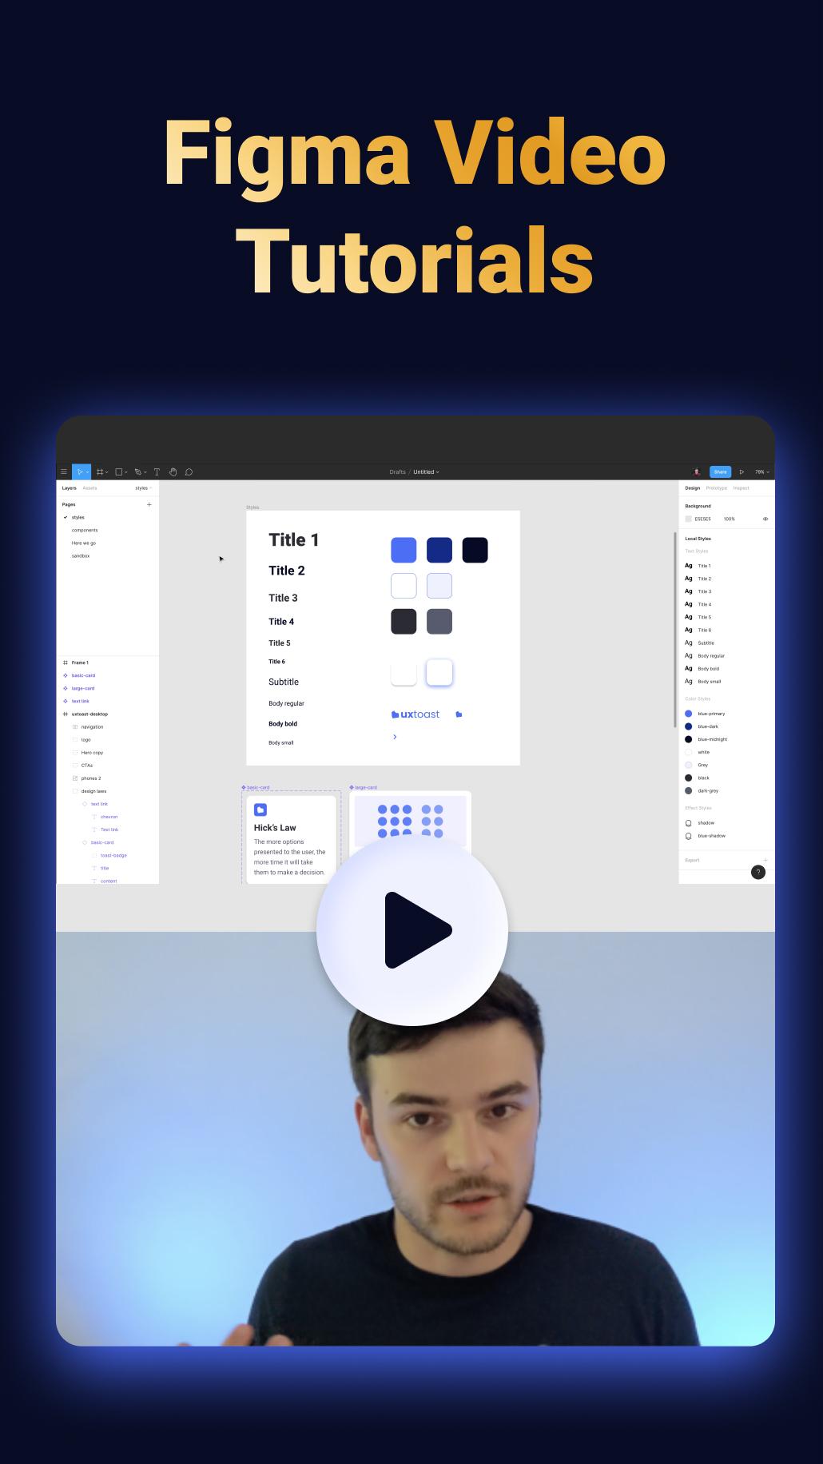Select the Frame tool
The image size is (823, 1464).
coord(100,472)
